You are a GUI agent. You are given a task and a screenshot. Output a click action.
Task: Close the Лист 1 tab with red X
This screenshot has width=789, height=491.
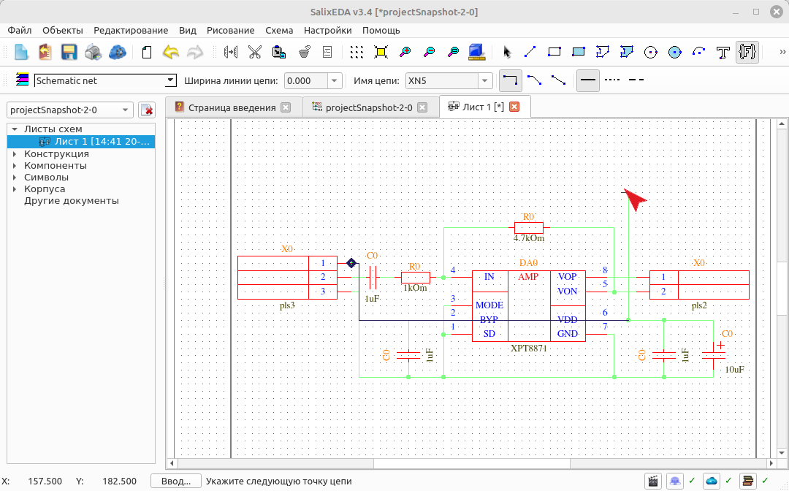(x=514, y=107)
